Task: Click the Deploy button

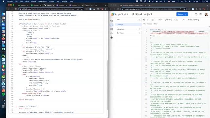Action: (180, 14)
